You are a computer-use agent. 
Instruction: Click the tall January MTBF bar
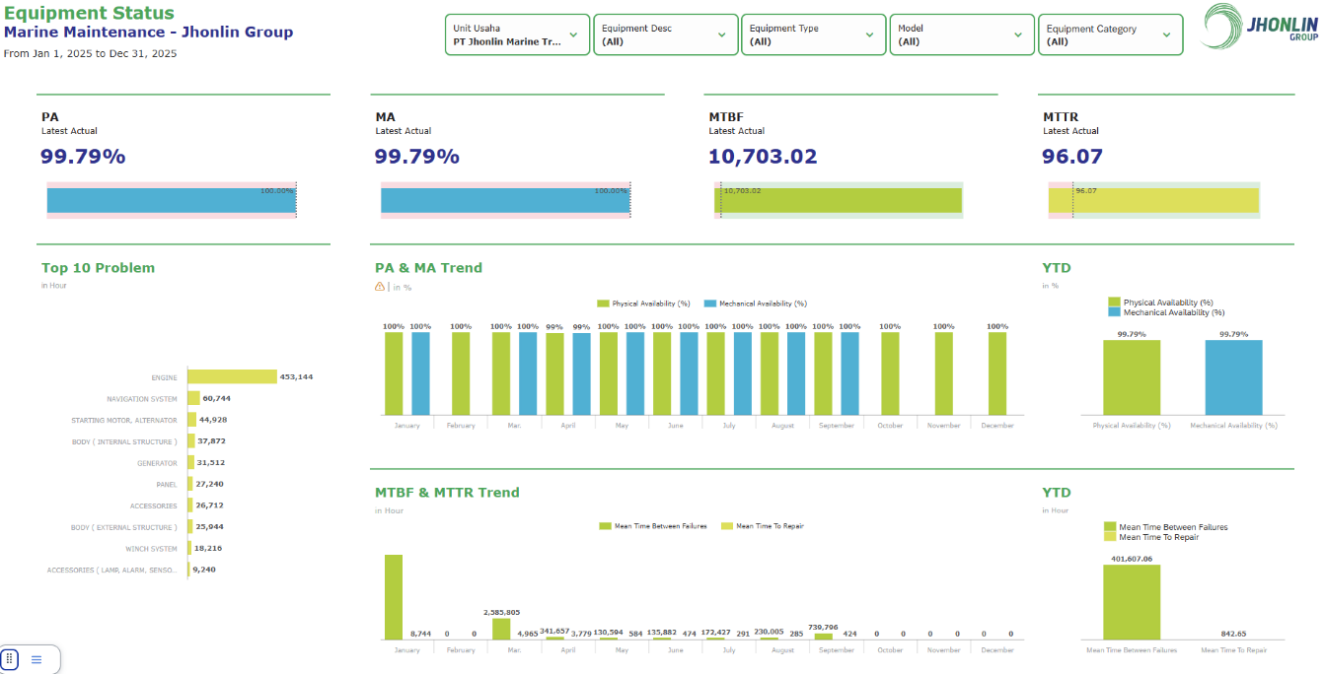click(x=394, y=597)
